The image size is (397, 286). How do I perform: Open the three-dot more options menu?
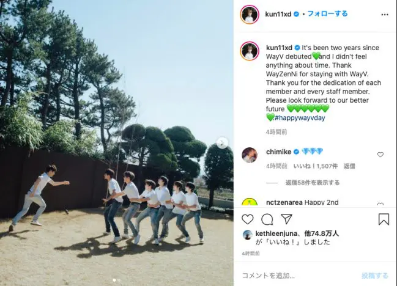[x=385, y=15]
